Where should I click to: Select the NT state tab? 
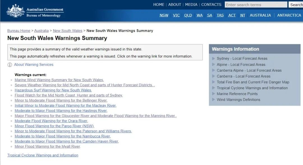click(x=242, y=15)
